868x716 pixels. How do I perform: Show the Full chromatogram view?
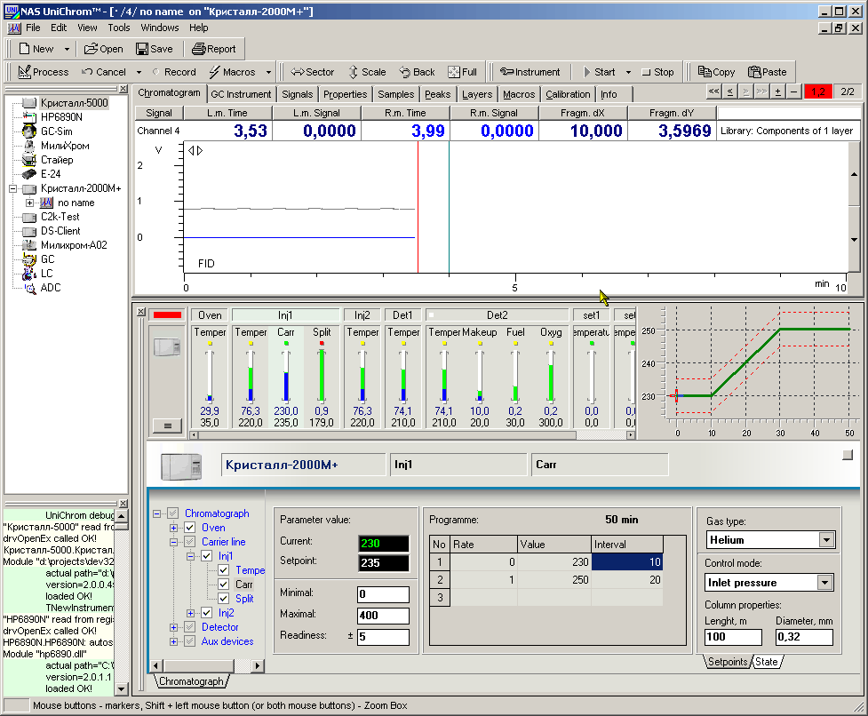coord(462,72)
